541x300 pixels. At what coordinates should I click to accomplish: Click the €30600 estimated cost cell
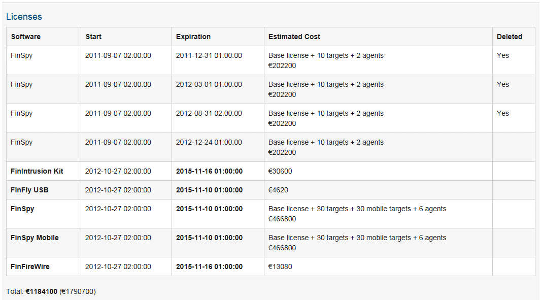[x=280, y=171]
